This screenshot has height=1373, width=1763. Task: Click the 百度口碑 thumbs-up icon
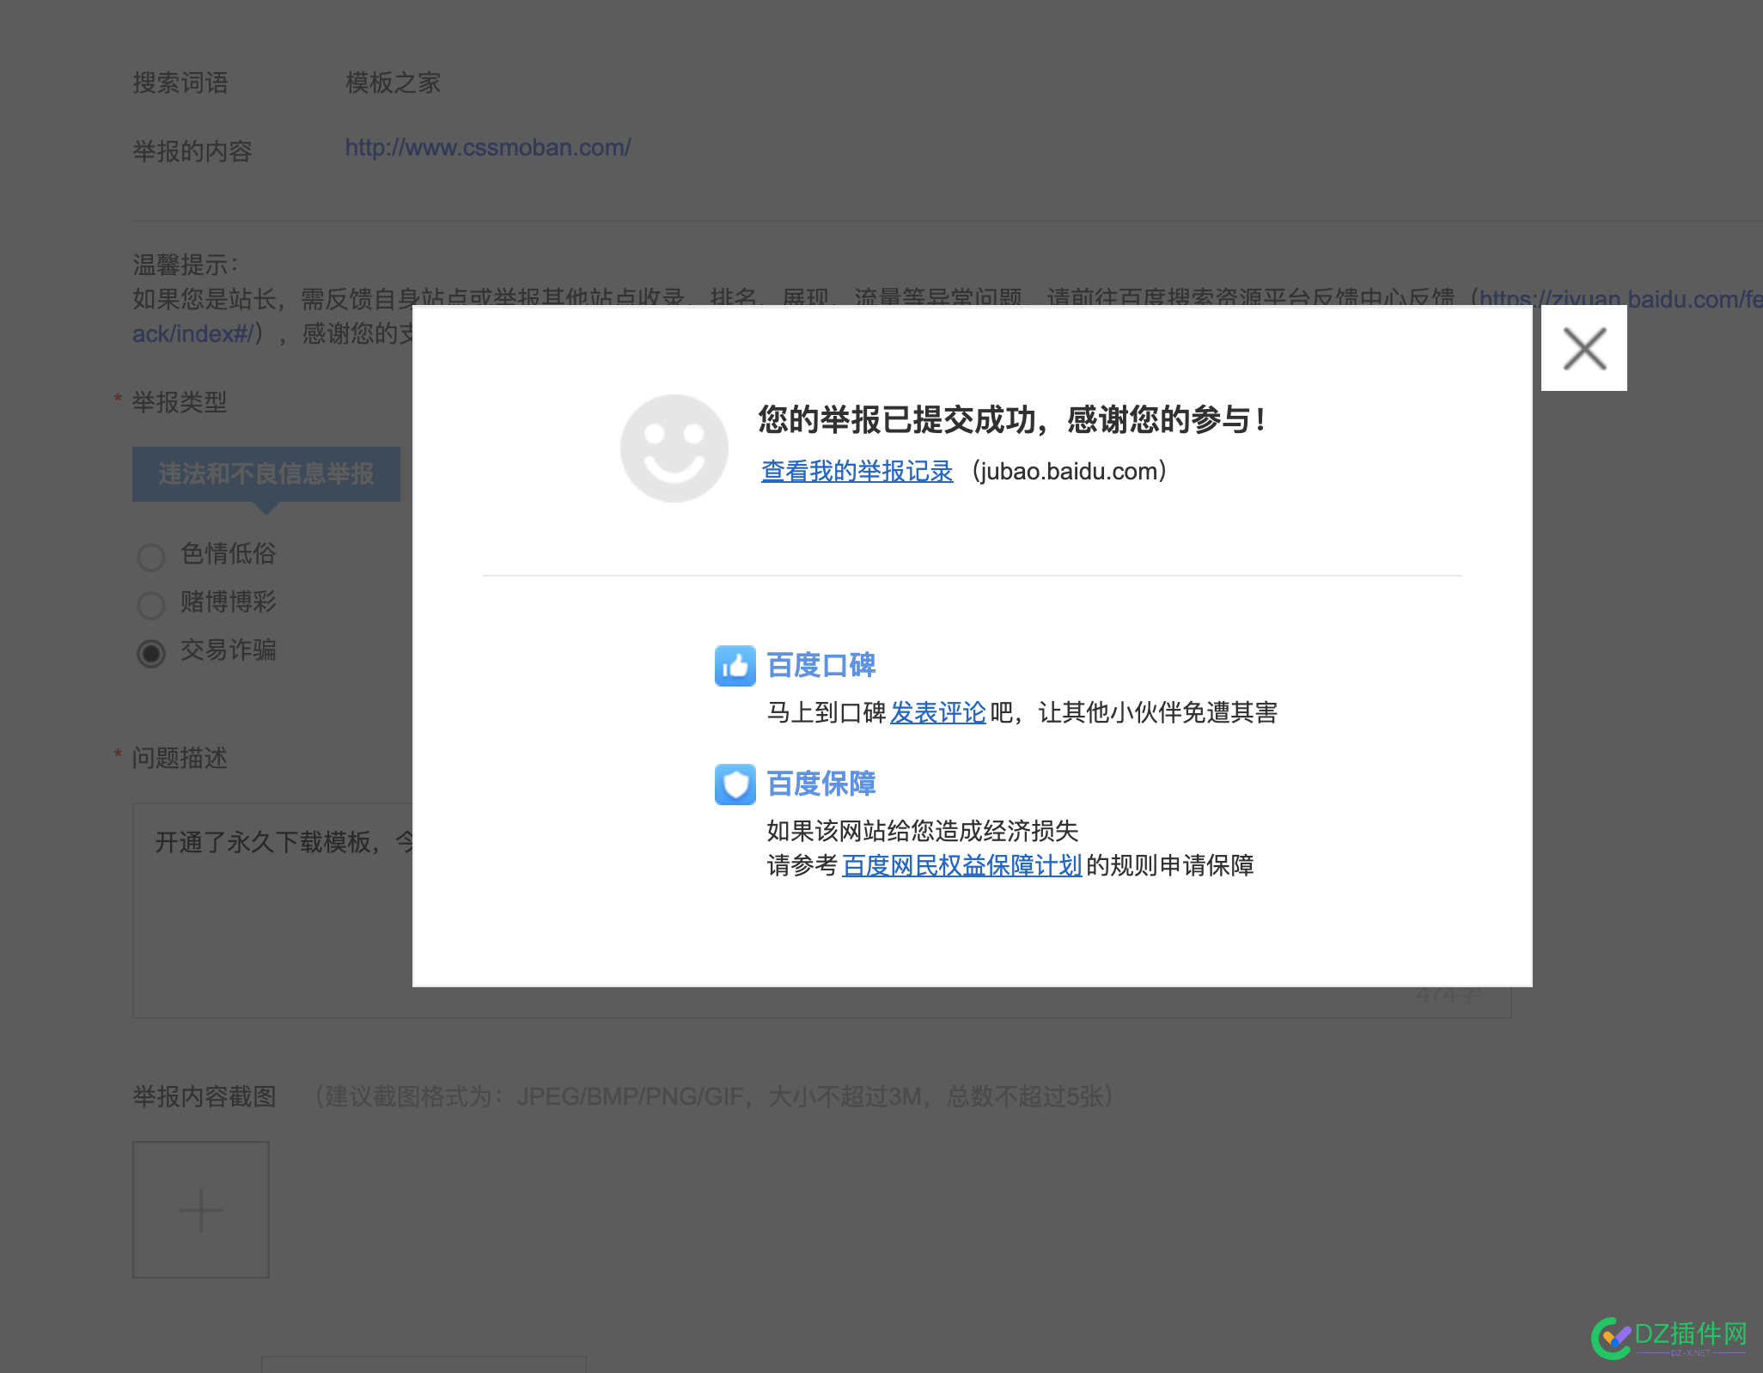[735, 666]
